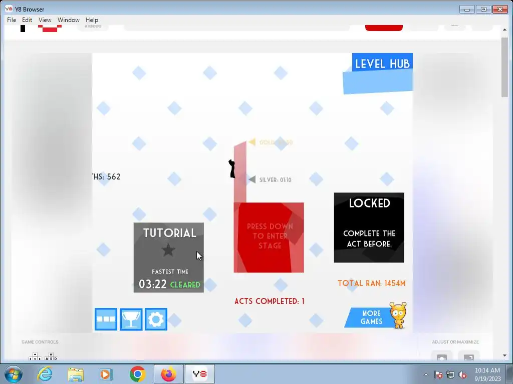The height and width of the screenshot is (384, 513).
Task: Click the red button in page header
Action: coord(384,28)
